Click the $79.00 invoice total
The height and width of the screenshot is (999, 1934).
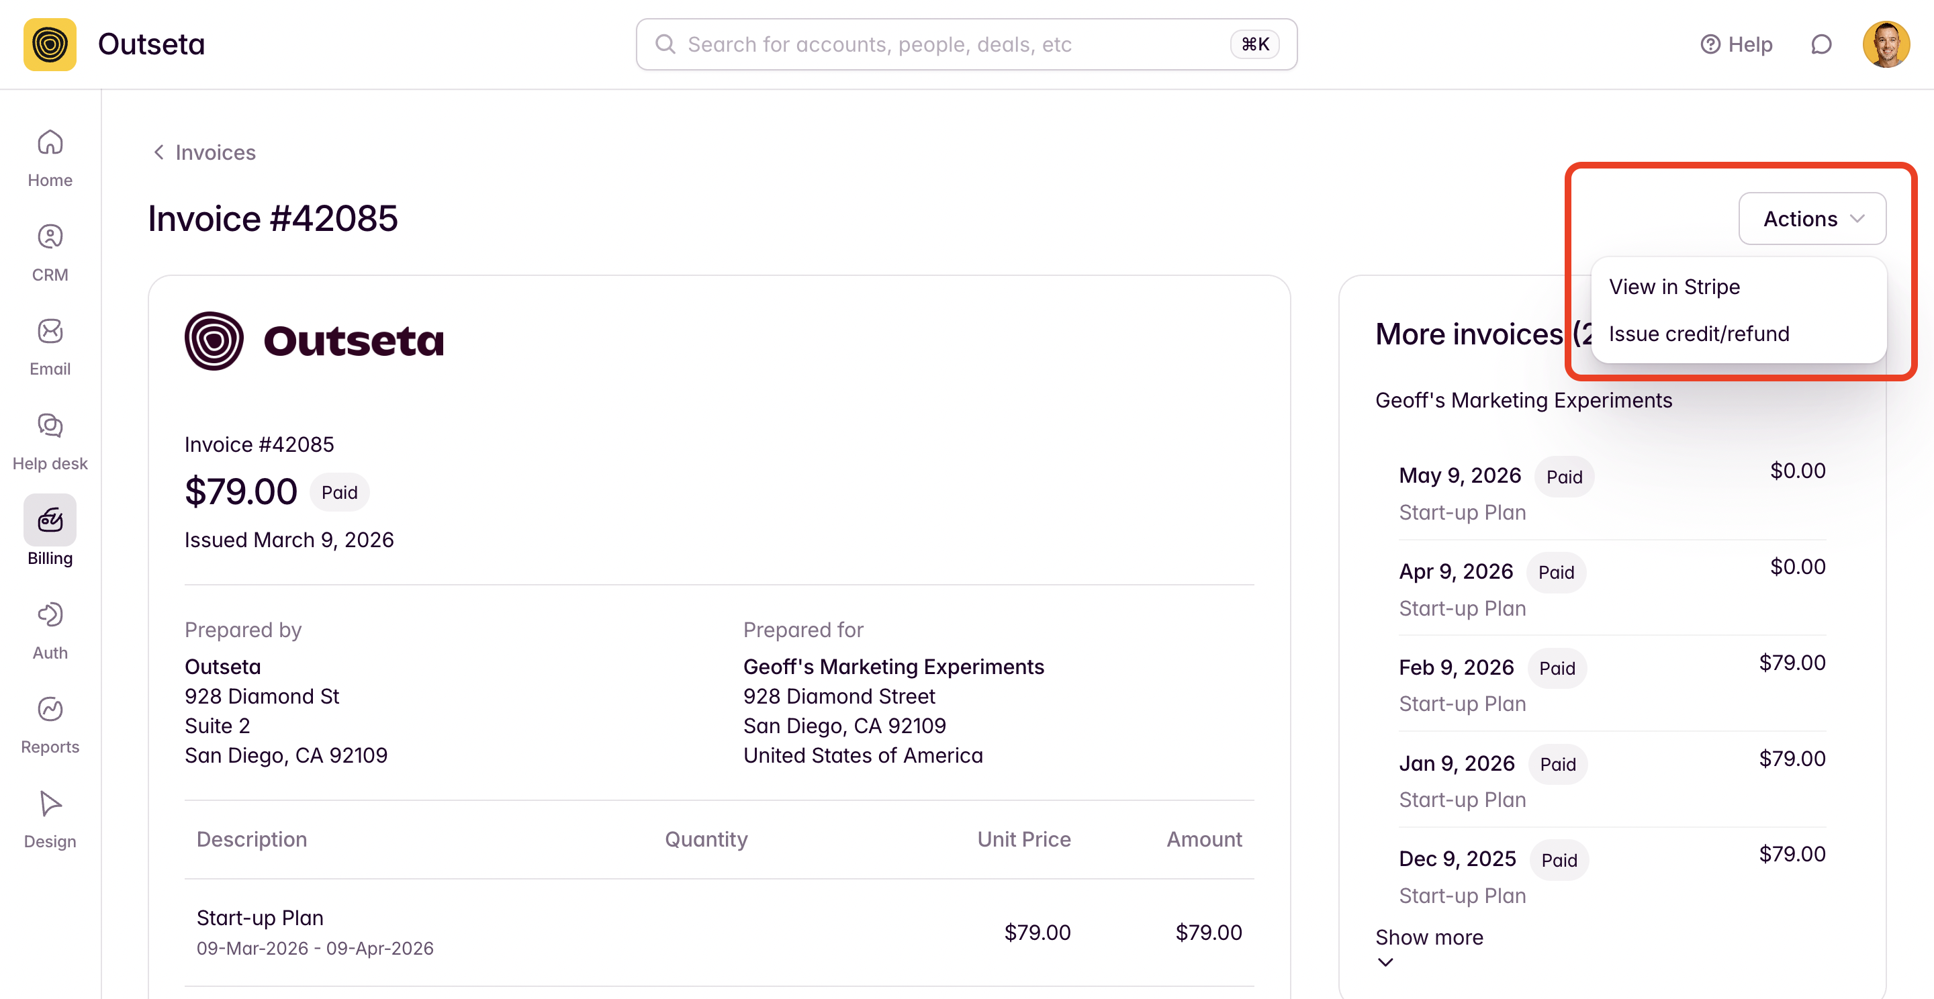(241, 491)
